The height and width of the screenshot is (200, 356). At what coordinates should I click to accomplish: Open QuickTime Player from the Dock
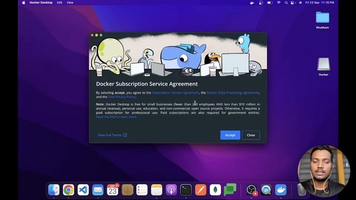[x=266, y=189]
